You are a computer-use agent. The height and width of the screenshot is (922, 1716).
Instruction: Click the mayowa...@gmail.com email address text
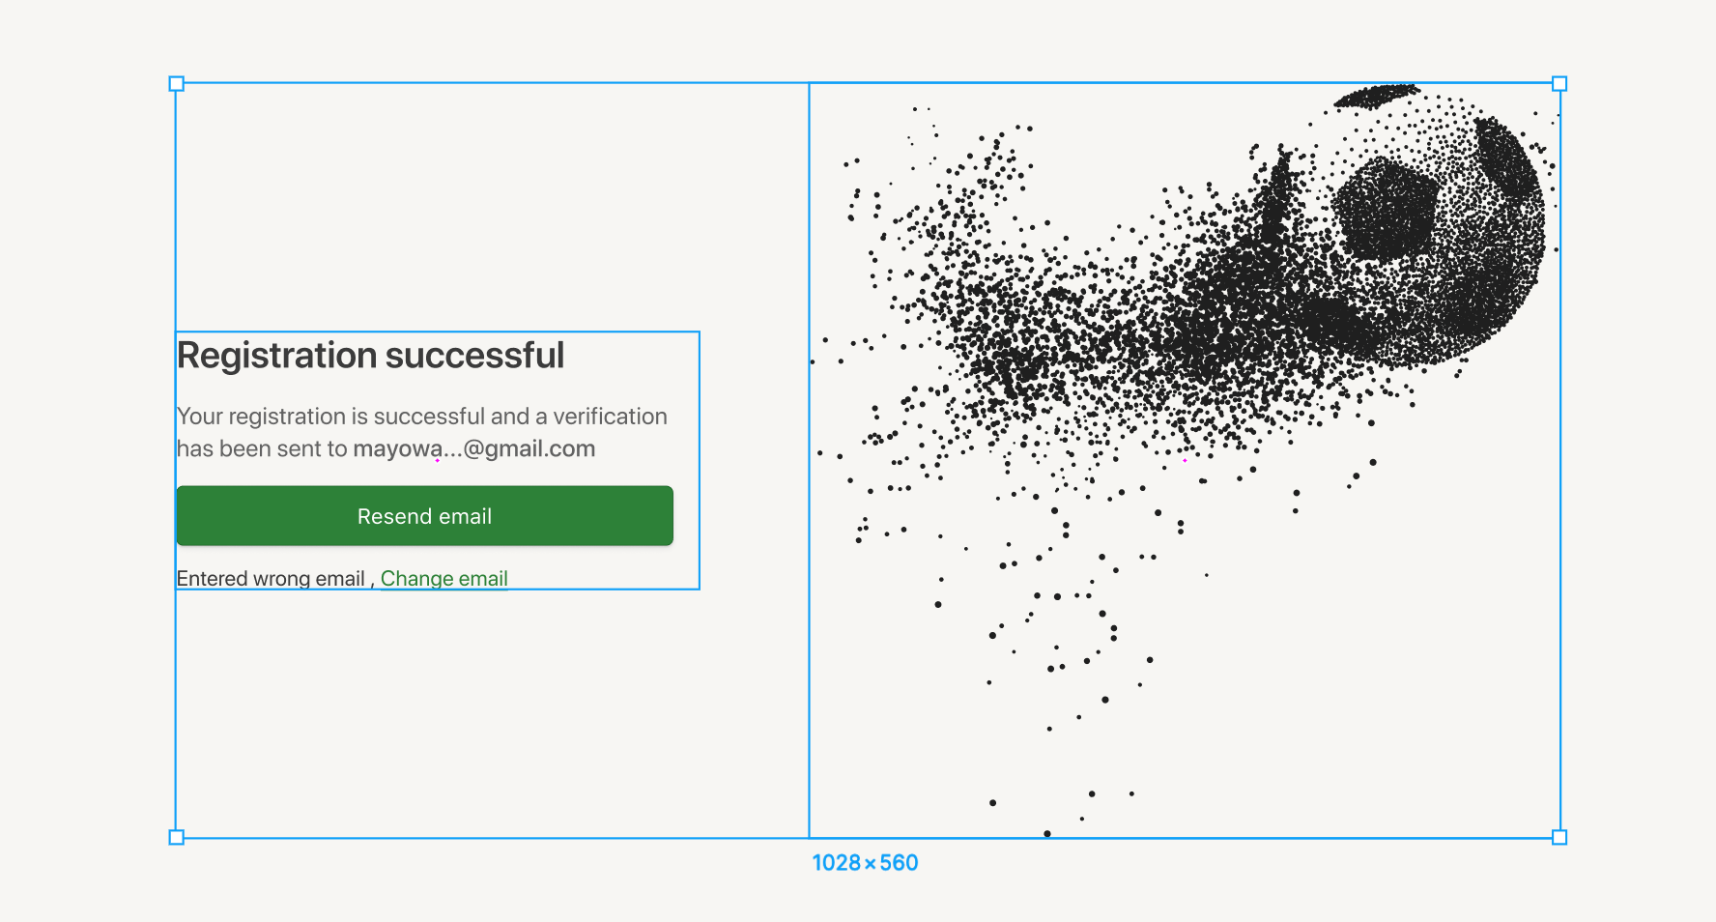(x=473, y=448)
